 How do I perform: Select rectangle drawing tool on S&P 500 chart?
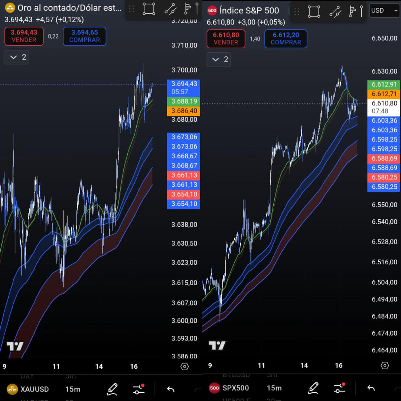314,12
